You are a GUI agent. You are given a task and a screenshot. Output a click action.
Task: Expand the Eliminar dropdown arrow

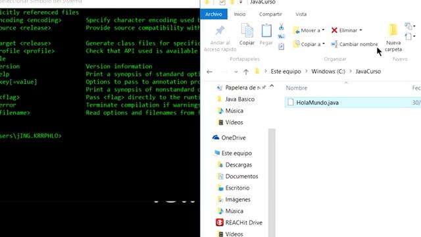(x=360, y=30)
